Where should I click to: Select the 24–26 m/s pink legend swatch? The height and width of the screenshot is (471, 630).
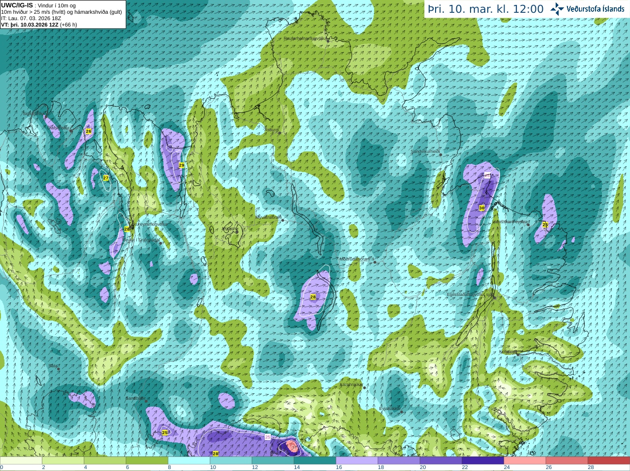[525, 461]
